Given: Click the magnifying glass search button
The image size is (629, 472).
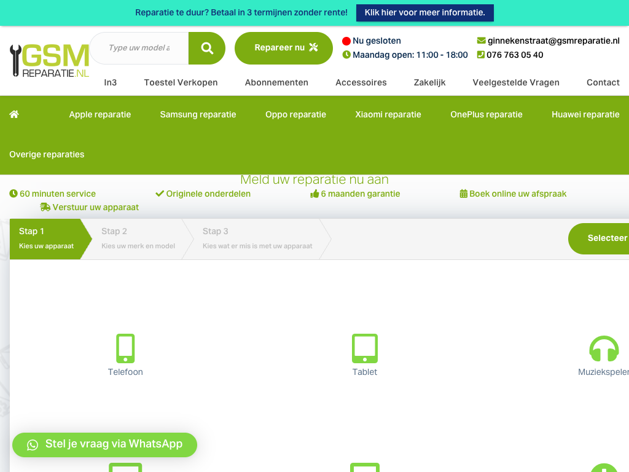Looking at the screenshot, I should 207,48.
